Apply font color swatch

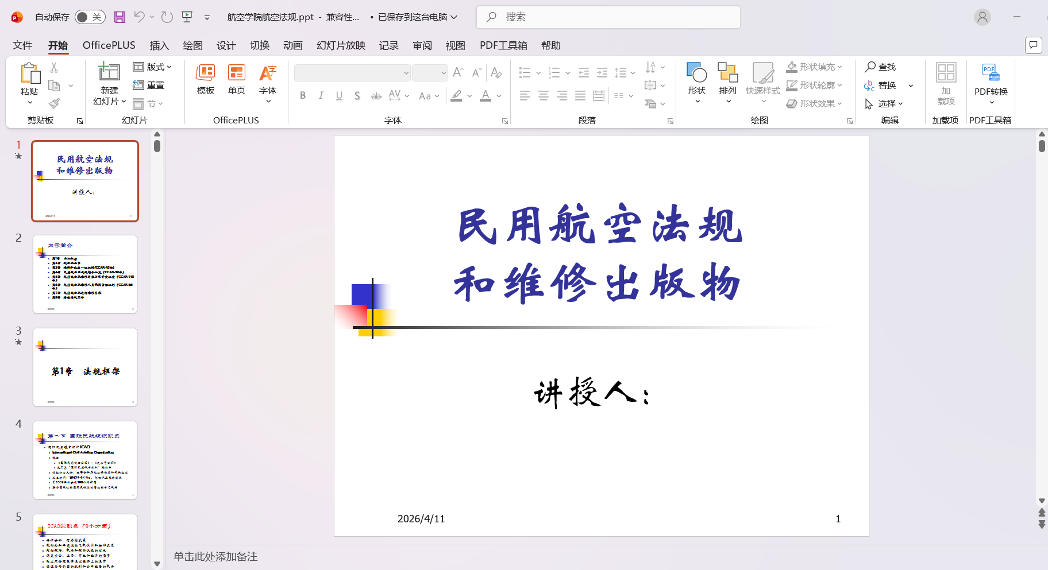click(486, 96)
